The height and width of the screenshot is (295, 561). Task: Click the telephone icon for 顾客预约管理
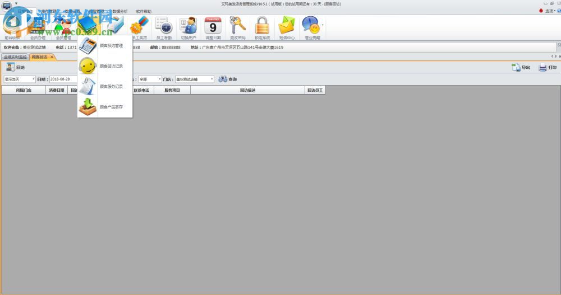[x=88, y=45]
